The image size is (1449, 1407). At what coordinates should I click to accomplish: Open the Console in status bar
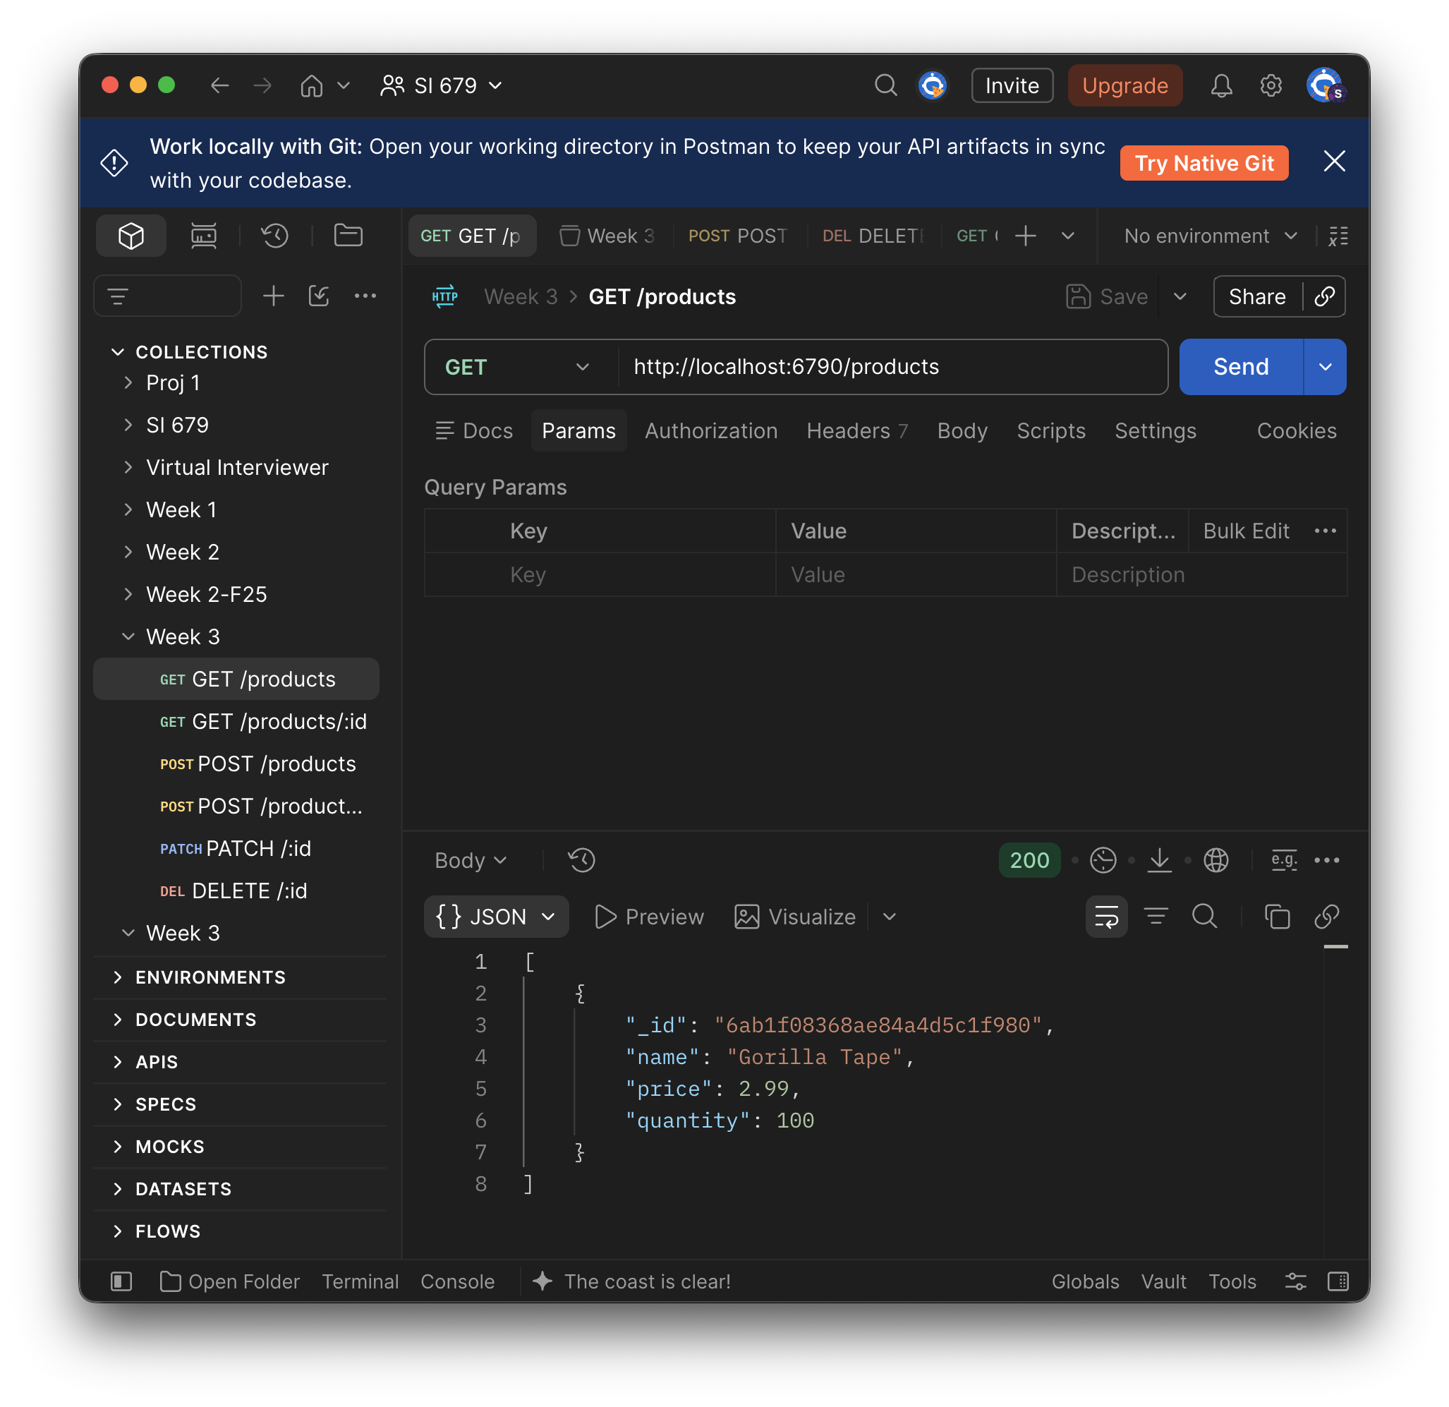pos(458,1281)
